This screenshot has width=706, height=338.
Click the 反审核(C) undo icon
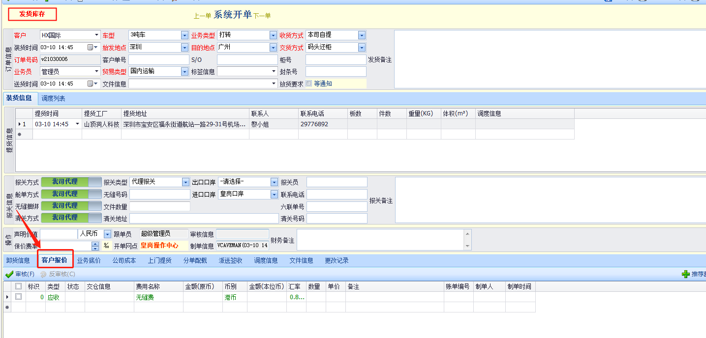(x=43, y=274)
